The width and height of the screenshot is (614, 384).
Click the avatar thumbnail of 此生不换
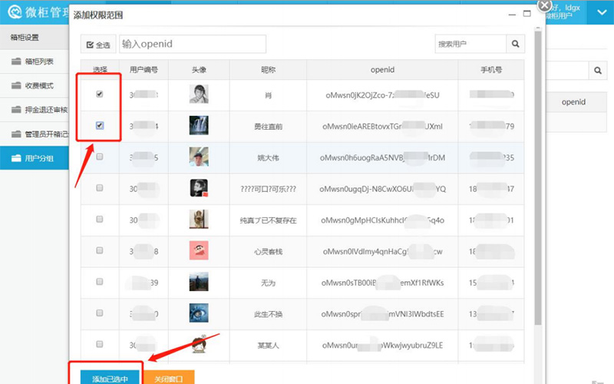[x=199, y=313]
